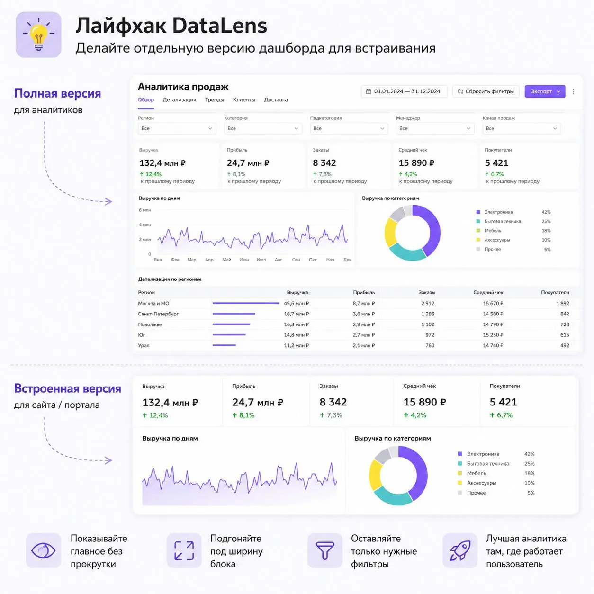Screen dimensions: 594x594
Task: Click the Электроника purple legend swatch in full version
Action: click(478, 212)
